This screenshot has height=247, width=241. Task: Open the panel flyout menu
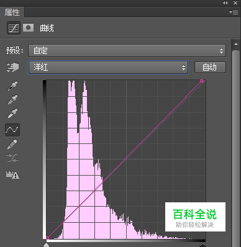click(234, 12)
